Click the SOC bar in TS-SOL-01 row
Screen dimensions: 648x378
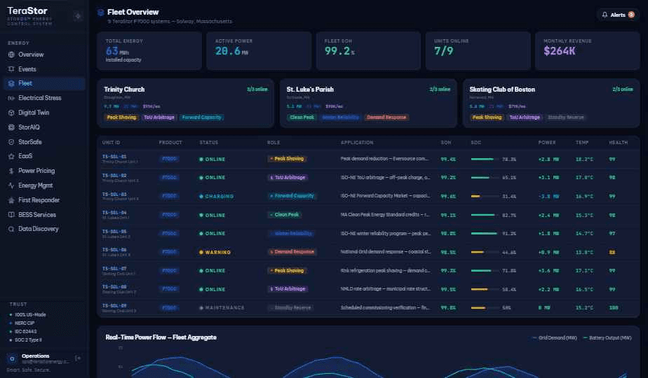point(485,160)
